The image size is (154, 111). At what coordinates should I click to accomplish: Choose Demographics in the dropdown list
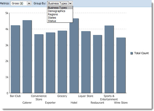click(60, 11)
